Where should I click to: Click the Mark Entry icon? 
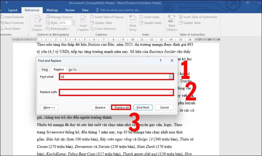tap(133, 19)
